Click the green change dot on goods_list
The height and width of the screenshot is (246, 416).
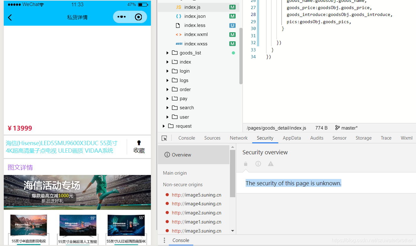click(233, 53)
